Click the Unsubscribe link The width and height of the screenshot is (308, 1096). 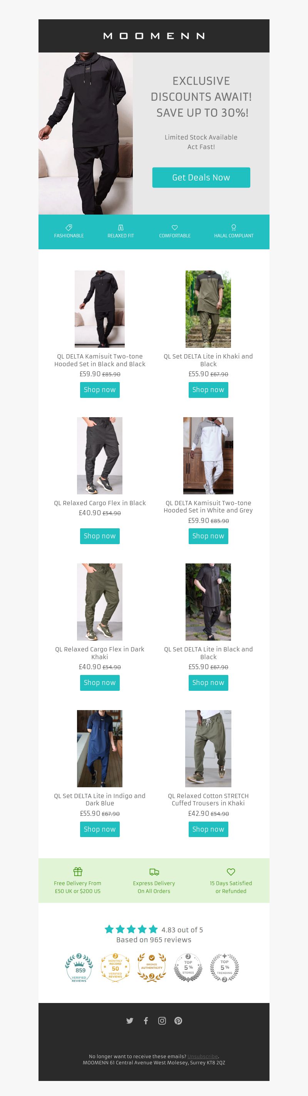coord(203,1056)
